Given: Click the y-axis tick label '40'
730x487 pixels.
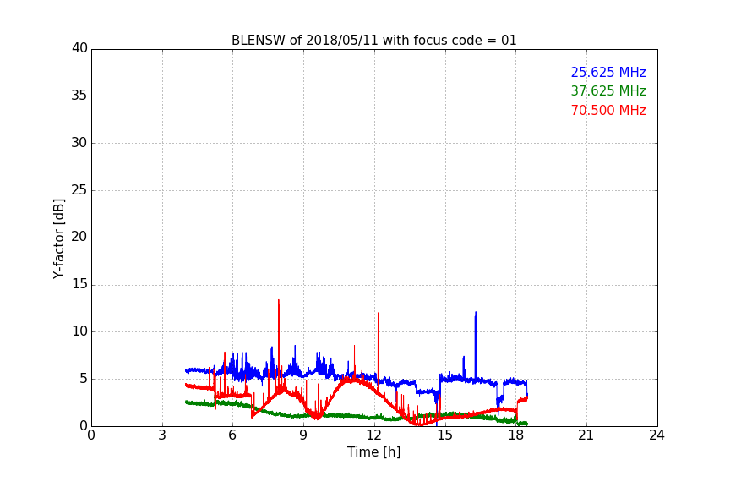Looking at the screenshot, I should 79,48.
